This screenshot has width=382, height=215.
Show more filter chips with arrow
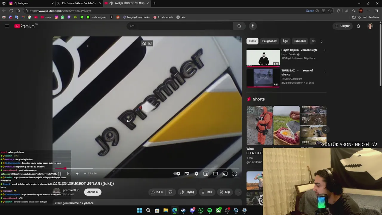(x=321, y=41)
